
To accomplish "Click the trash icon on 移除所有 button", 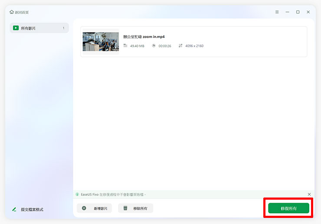I will click(x=125, y=208).
